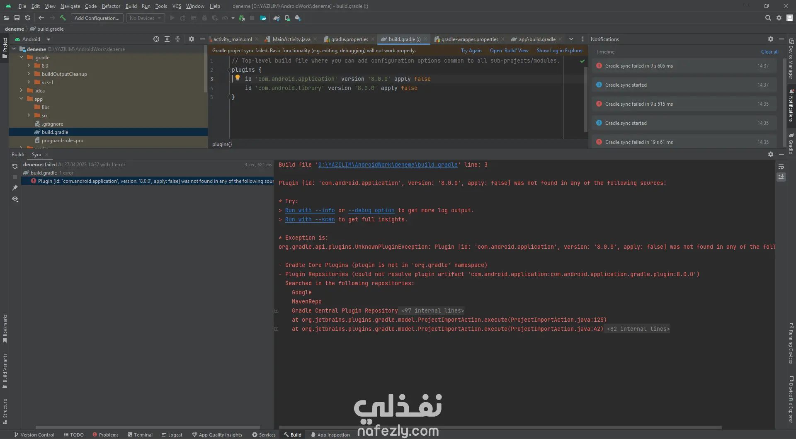
Task: Collapse the .gradle folder in project tree
Action: coord(22,57)
